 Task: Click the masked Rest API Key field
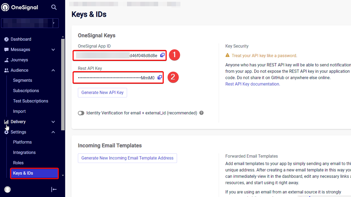(x=118, y=78)
